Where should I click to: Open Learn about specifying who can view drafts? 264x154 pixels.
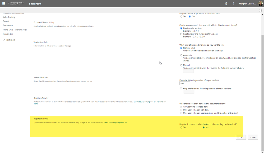[100, 103]
